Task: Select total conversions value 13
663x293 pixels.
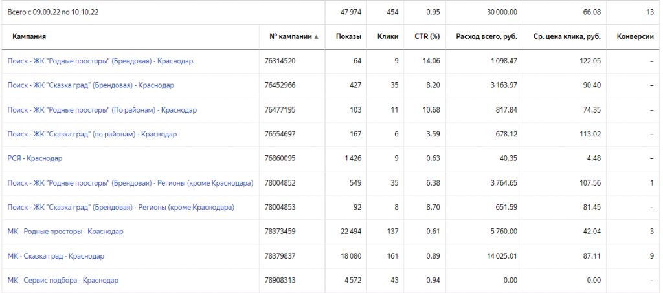Action: point(650,12)
